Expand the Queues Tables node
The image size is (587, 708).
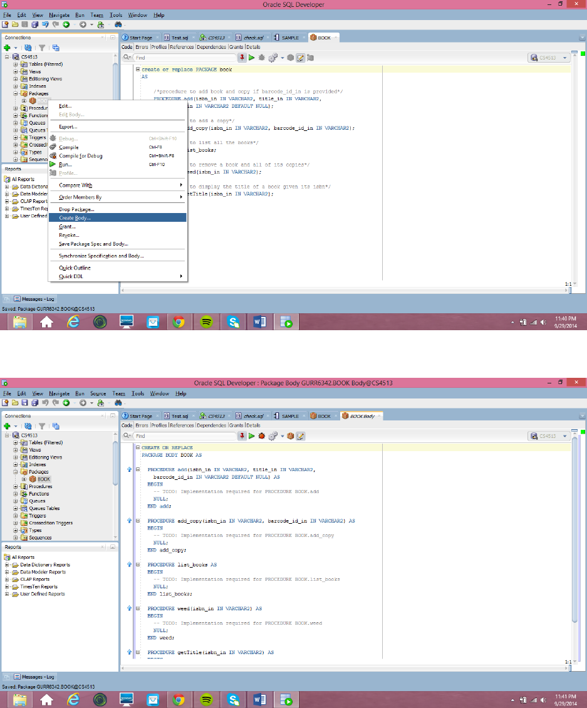click(x=16, y=508)
